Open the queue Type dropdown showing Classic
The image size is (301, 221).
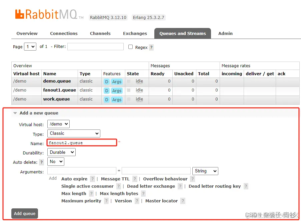click(74, 133)
